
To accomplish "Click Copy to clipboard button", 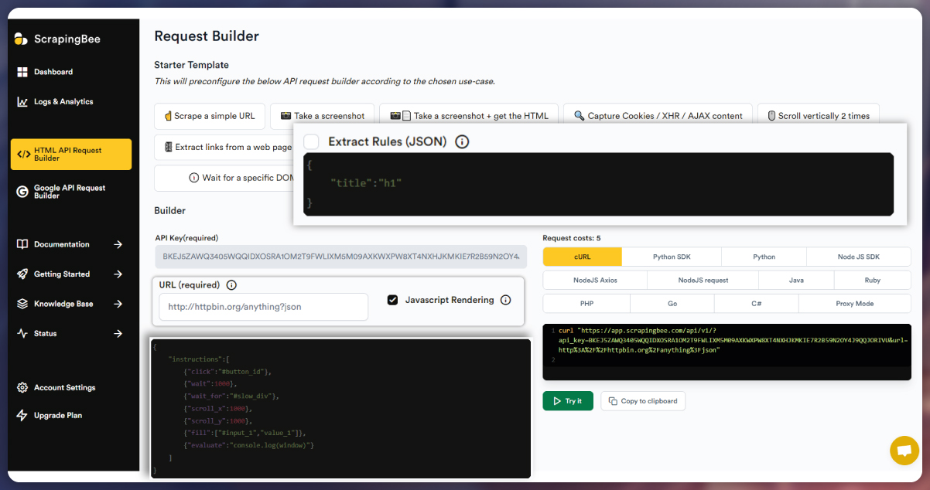I will 643,401.
